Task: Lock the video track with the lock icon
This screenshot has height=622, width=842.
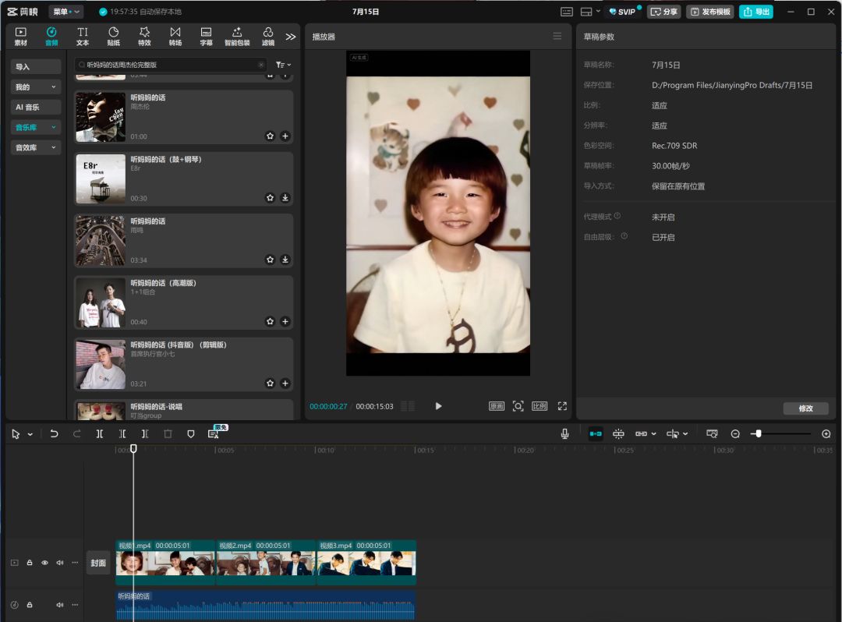Action: point(30,562)
